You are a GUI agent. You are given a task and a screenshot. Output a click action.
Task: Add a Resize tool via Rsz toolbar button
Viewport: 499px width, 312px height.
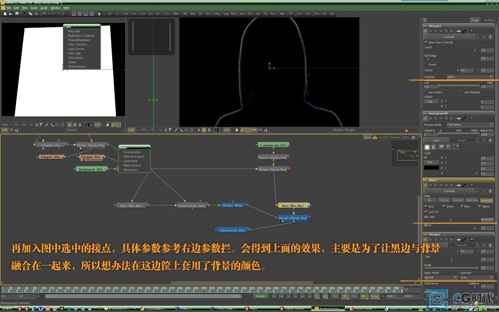pyautogui.click(x=317, y=14)
